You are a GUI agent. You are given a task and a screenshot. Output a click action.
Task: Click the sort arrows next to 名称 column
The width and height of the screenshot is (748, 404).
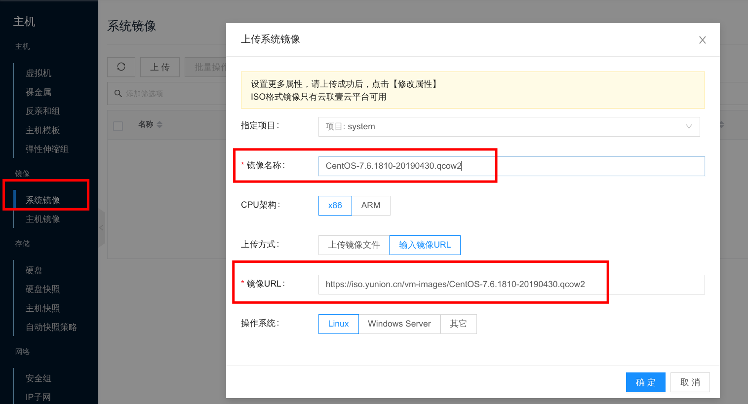tap(159, 125)
